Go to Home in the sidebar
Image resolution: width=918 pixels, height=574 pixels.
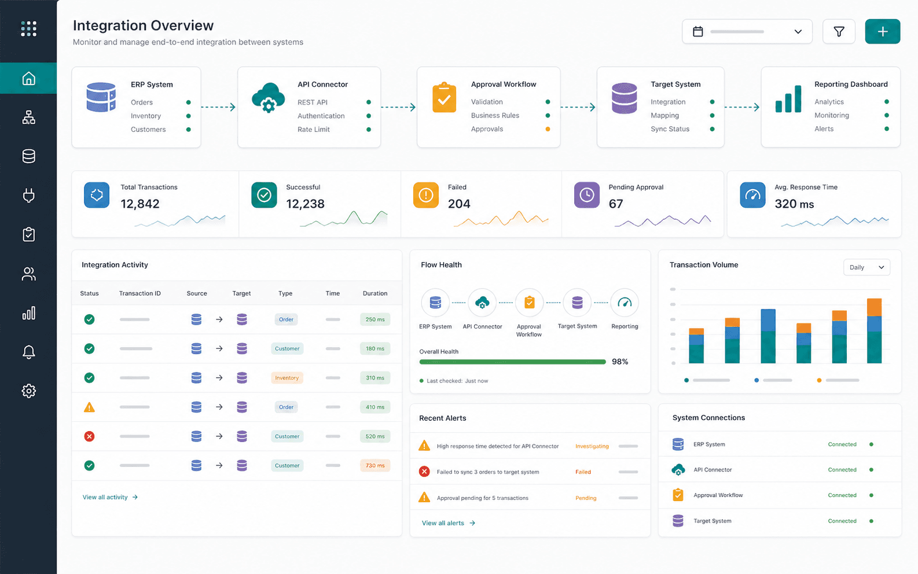(28, 78)
